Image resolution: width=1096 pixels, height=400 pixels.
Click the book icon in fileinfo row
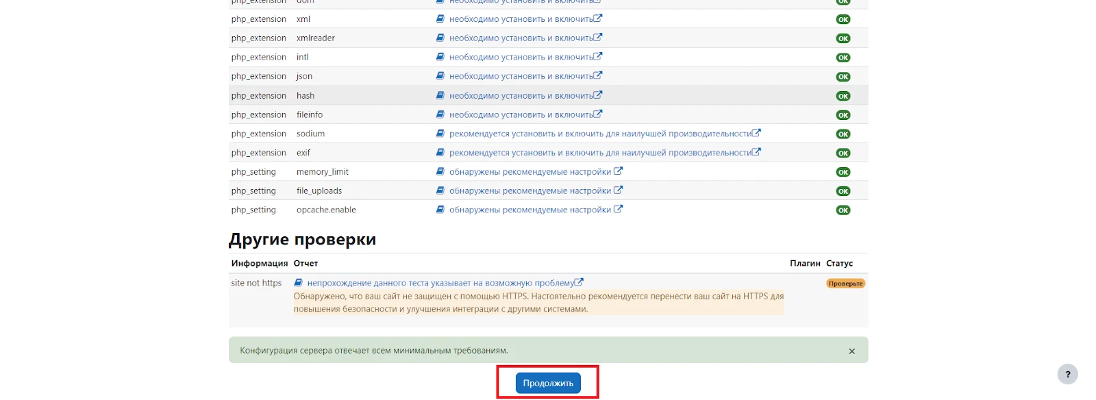point(440,114)
